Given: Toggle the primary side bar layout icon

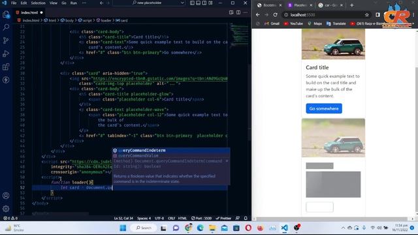Looking at the screenshot, I should (x=192, y=3).
